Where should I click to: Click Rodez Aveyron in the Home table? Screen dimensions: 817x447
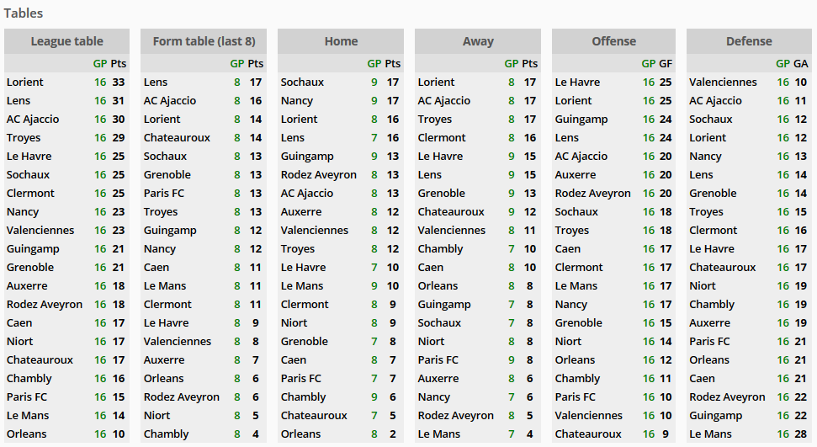[x=319, y=175]
